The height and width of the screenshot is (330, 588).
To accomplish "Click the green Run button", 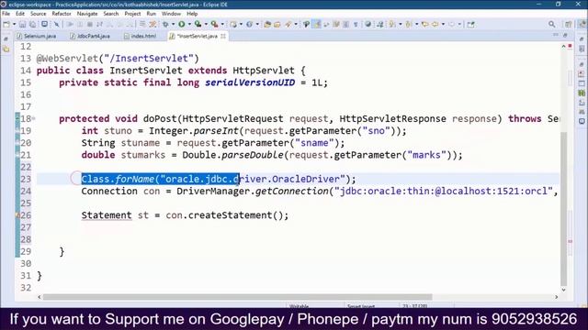I will point(182,25).
